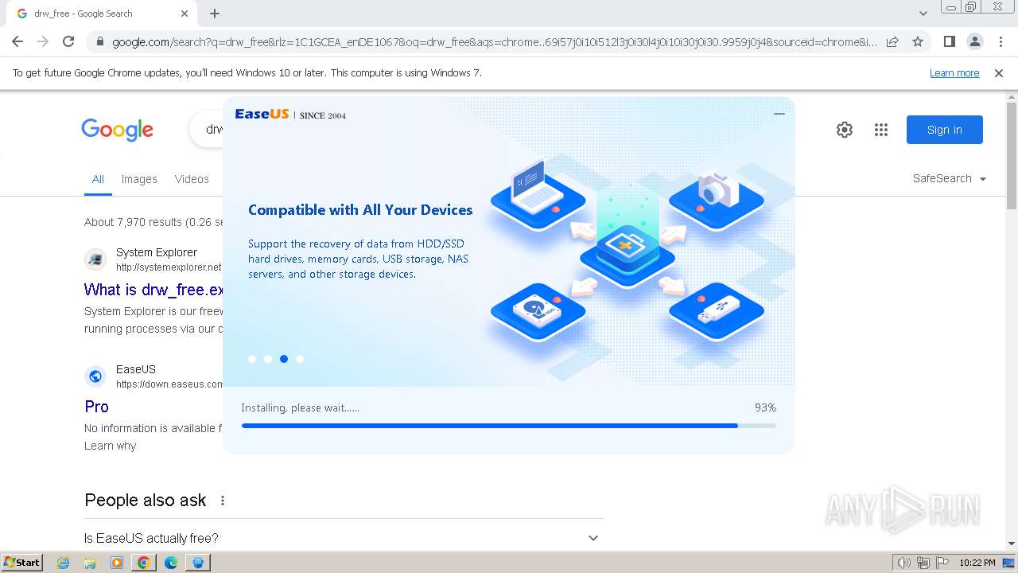Click the forward navigation arrow

pyautogui.click(x=43, y=41)
